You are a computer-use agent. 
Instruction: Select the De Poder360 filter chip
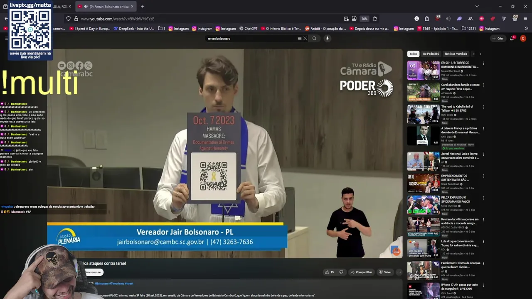point(431,54)
